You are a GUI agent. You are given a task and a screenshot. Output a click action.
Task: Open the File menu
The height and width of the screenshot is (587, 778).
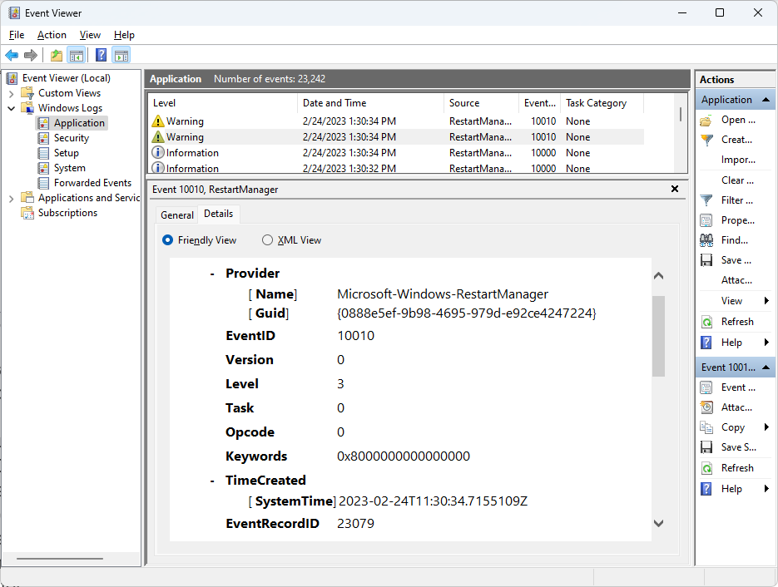click(x=17, y=35)
